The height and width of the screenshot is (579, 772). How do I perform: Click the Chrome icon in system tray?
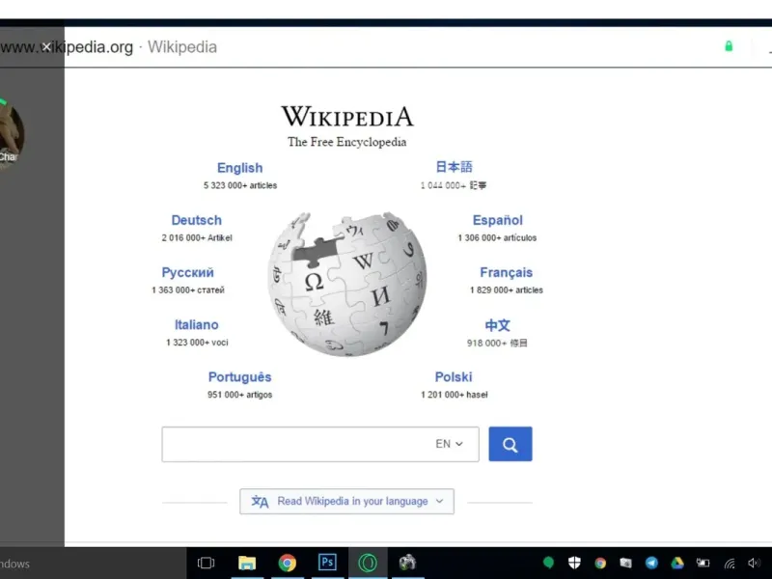click(x=599, y=563)
